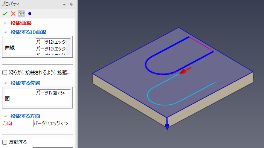The image size is (264, 148).
Task: Click the 投影する方向 heading
Action: pyautogui.click(x=26, y=116)
